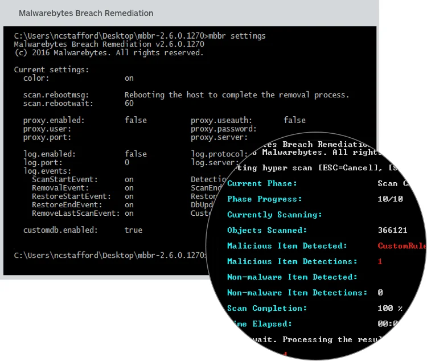Click the red malicious detections count '1'

click(x=380, y=261)
